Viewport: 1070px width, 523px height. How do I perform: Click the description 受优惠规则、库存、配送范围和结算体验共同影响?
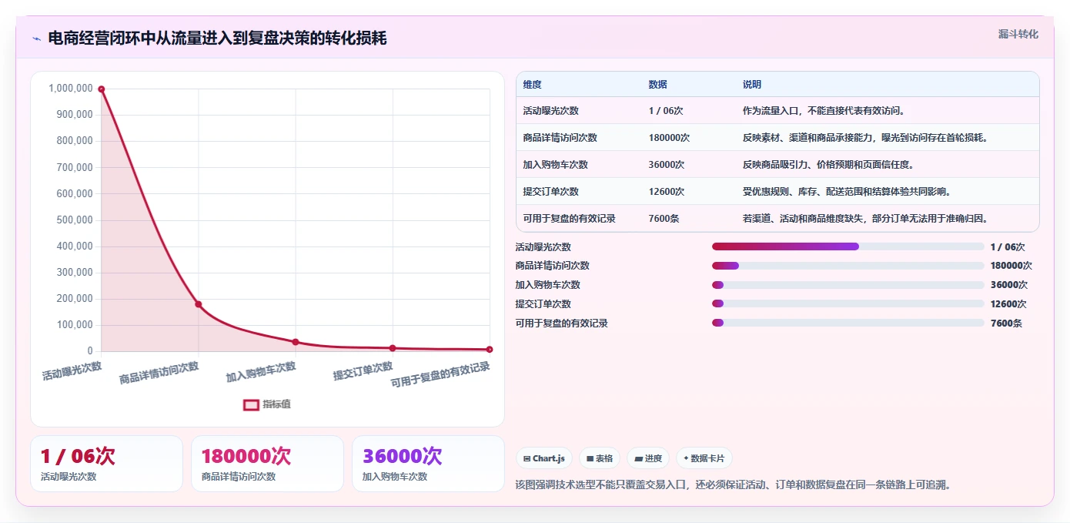[847, 192]
